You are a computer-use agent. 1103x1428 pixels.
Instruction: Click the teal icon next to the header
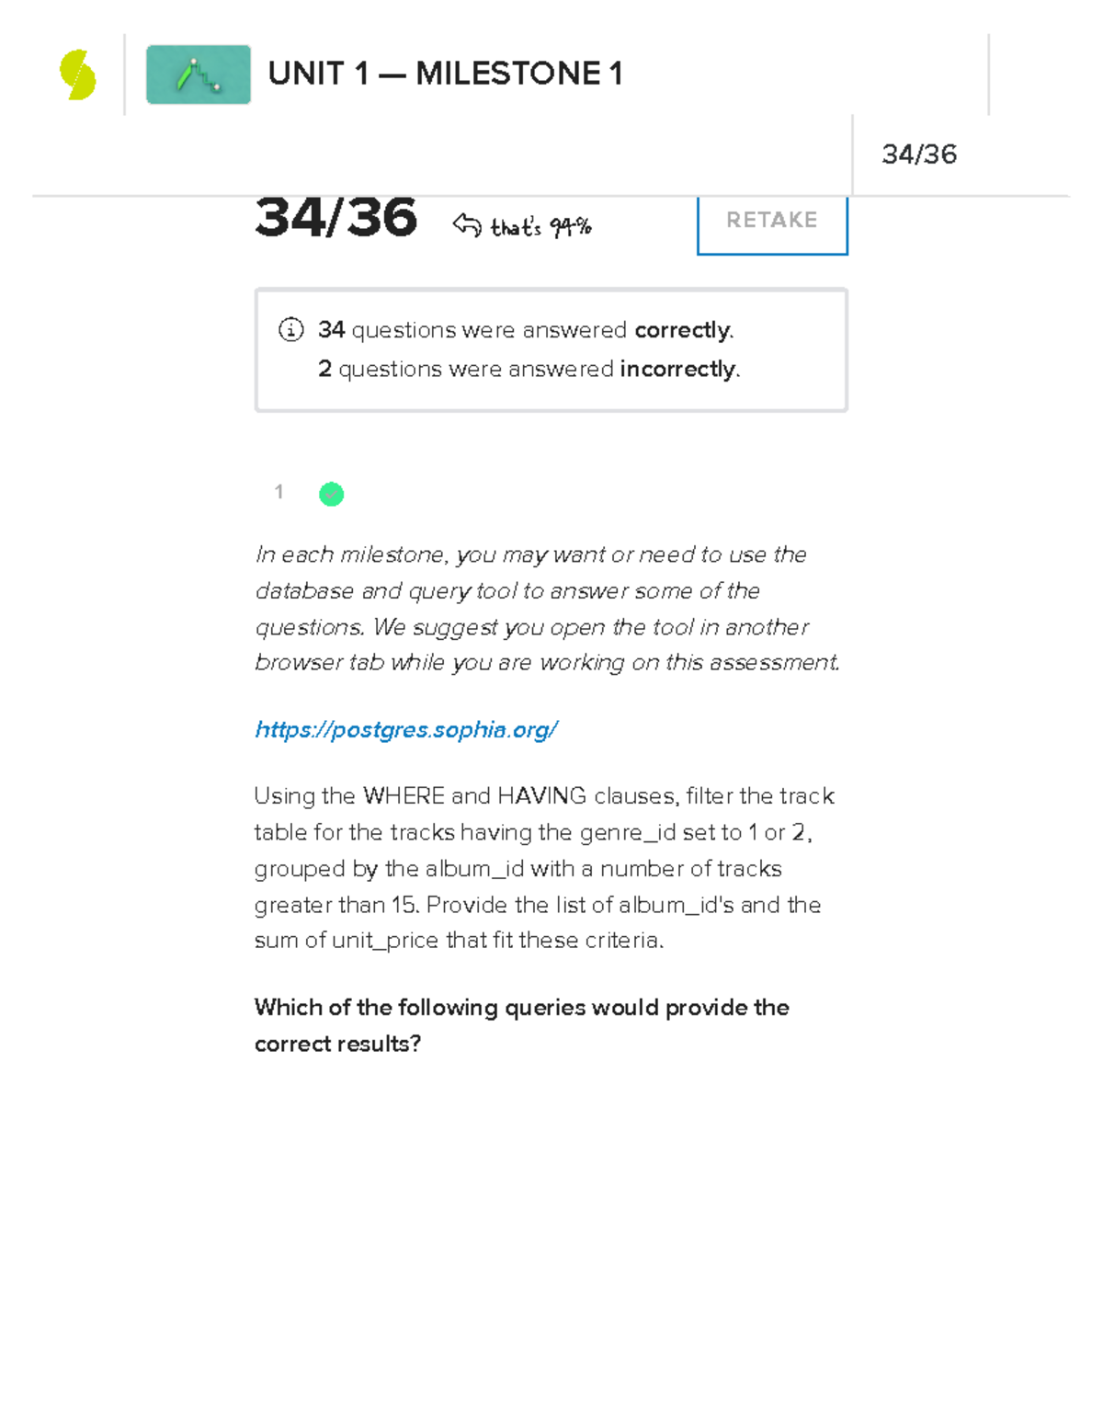pyautogui.click(x=198, y=76)
